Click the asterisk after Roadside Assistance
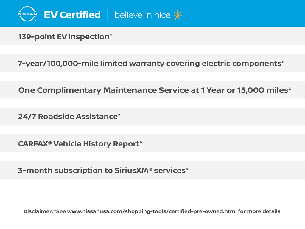 point(119,115)
